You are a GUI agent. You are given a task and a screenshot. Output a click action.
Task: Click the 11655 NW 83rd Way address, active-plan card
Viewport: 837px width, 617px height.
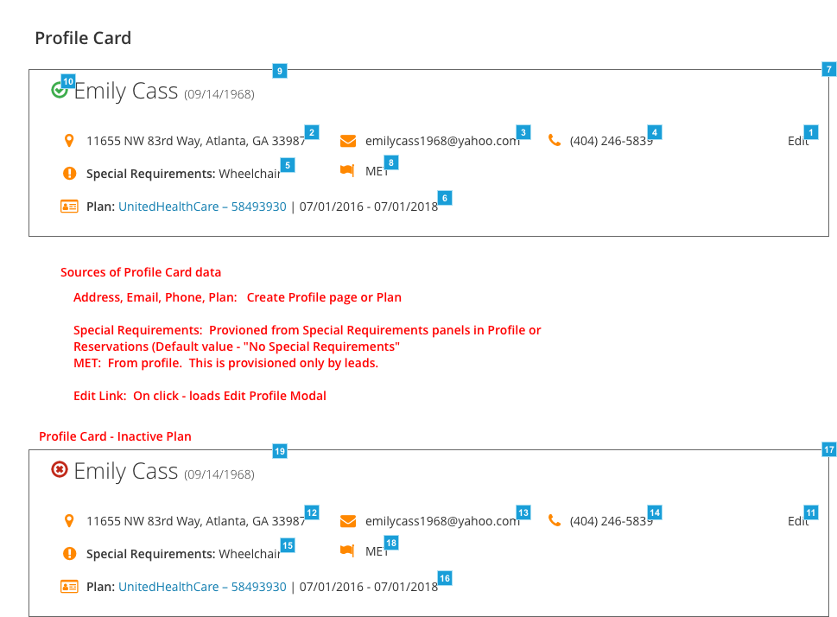click(196, 141)
